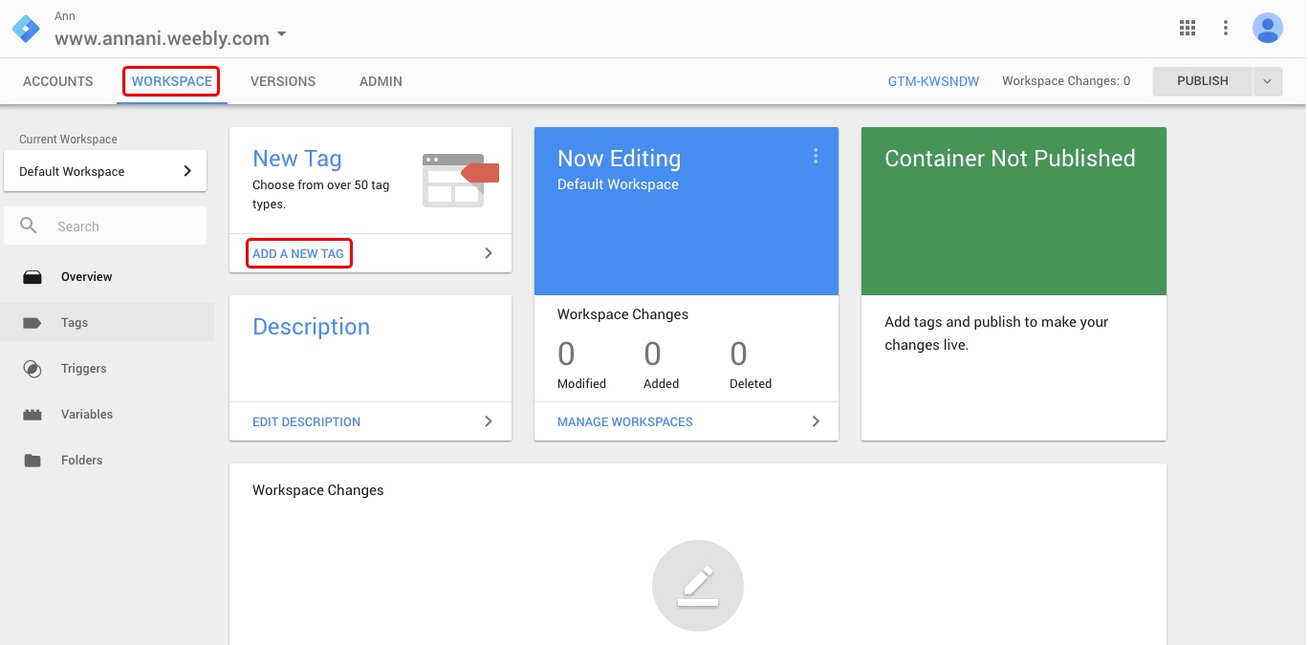Click the New Tag illustration graphic
Screen dimensions: 1308x645
tap(461, 180)
